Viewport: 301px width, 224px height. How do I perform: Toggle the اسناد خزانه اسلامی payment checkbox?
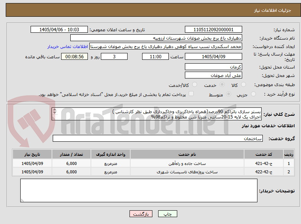(191, 94)
